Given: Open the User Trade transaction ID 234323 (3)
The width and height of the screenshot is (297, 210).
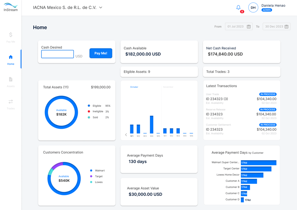Looking at the screenshot, I should [x=217, y=99].
